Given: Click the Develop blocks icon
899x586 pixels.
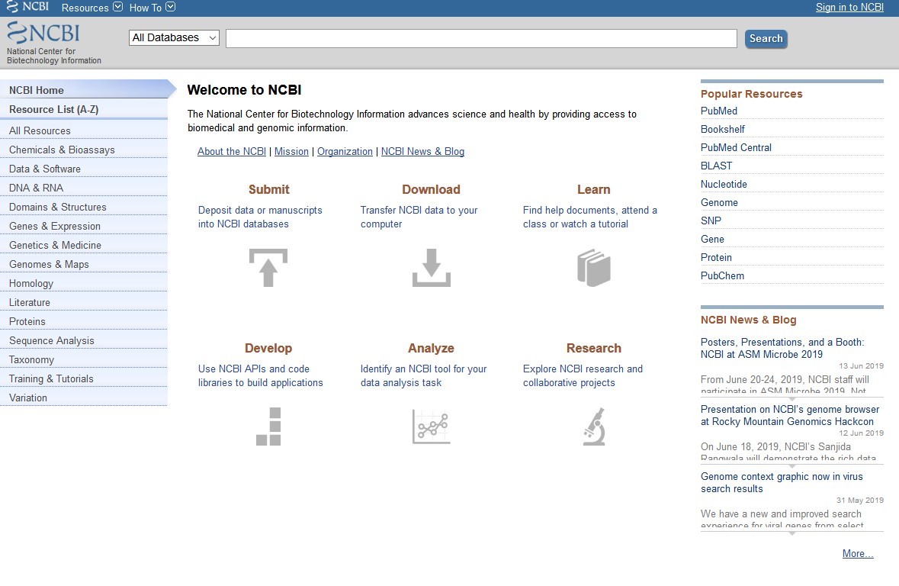Looking at the screenshot, I should (x=268, y=427).
